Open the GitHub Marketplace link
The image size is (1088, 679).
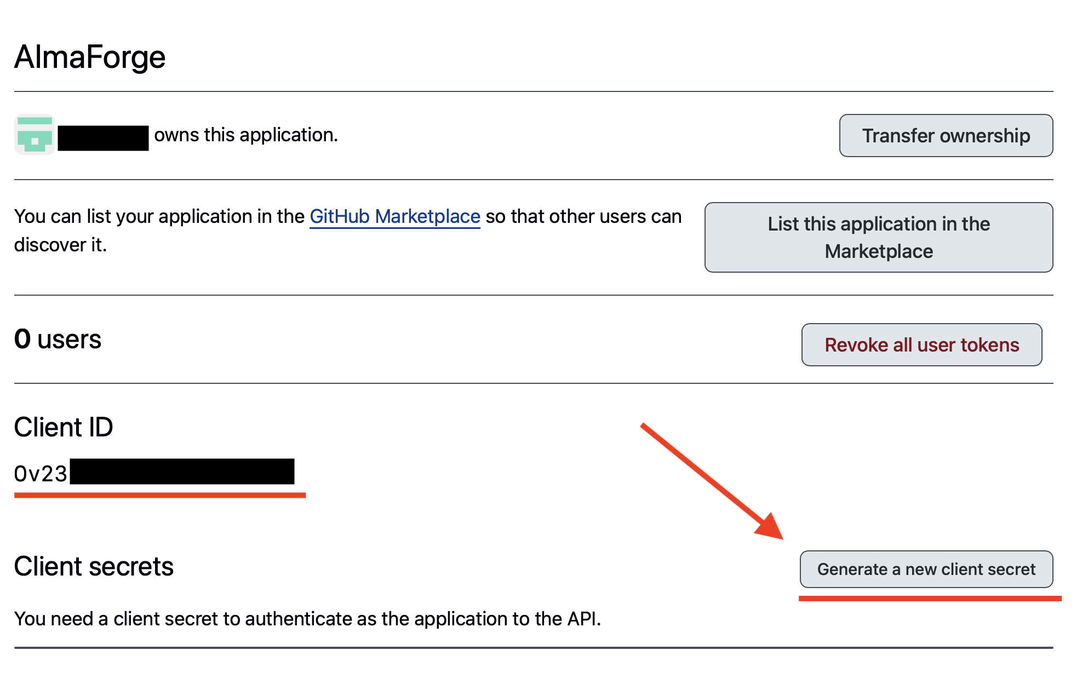click(394, 216)
